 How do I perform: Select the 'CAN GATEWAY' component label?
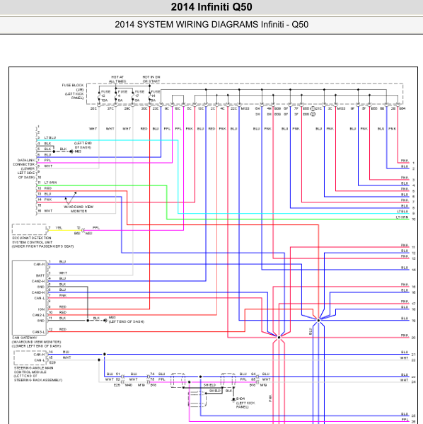(x=25, y=338)
